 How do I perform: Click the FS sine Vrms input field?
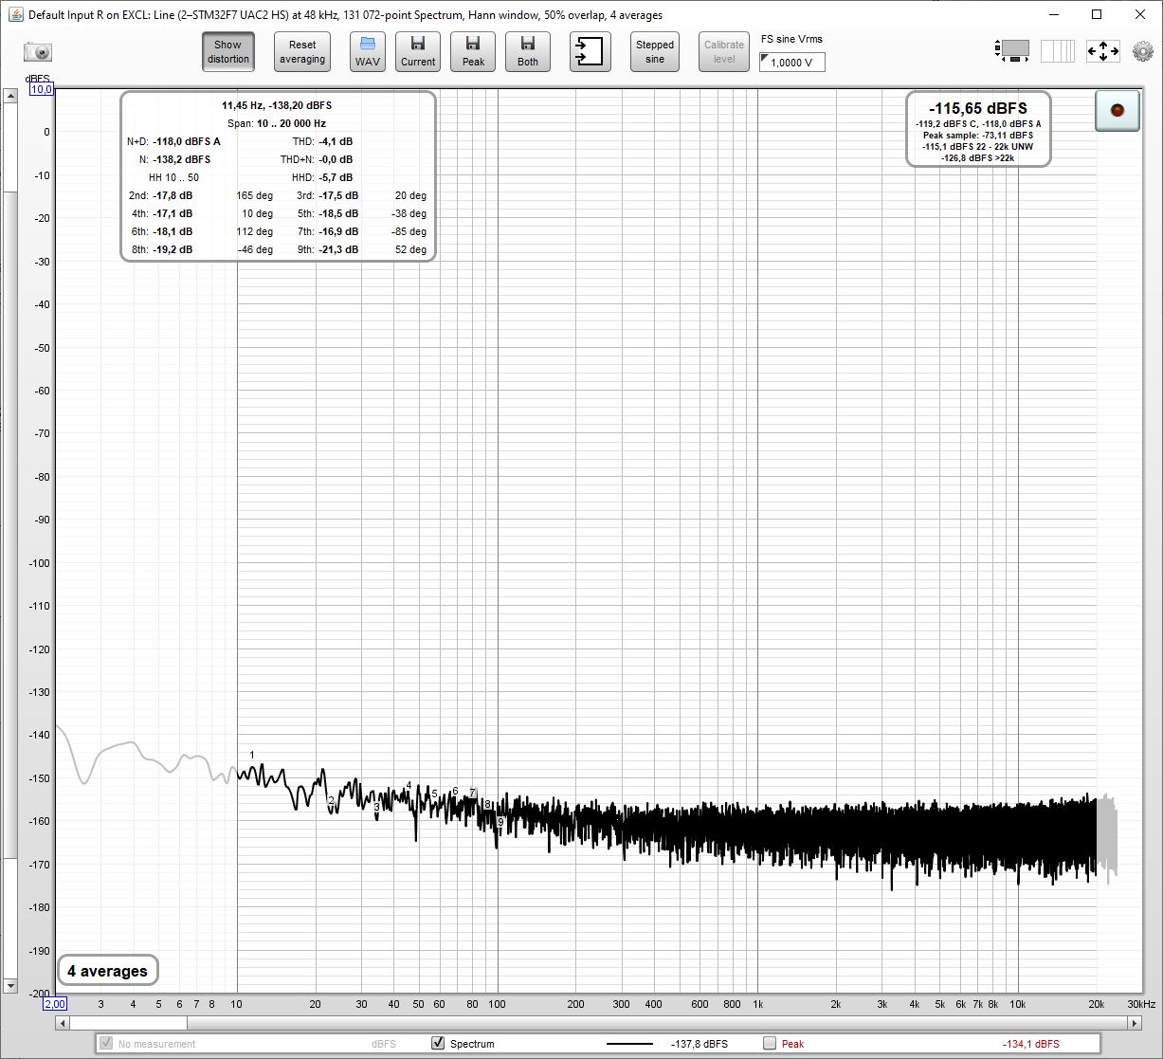click(x=792, y=63)
